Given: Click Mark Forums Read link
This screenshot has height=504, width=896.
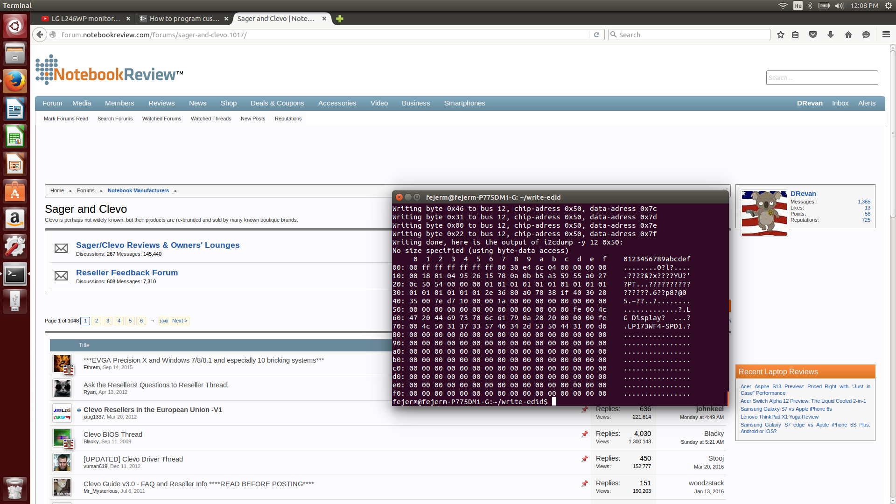Looking at the screenshot, I should 66,119.
